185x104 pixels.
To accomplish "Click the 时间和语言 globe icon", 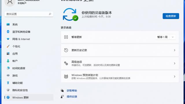I will (x=8, y=68).
